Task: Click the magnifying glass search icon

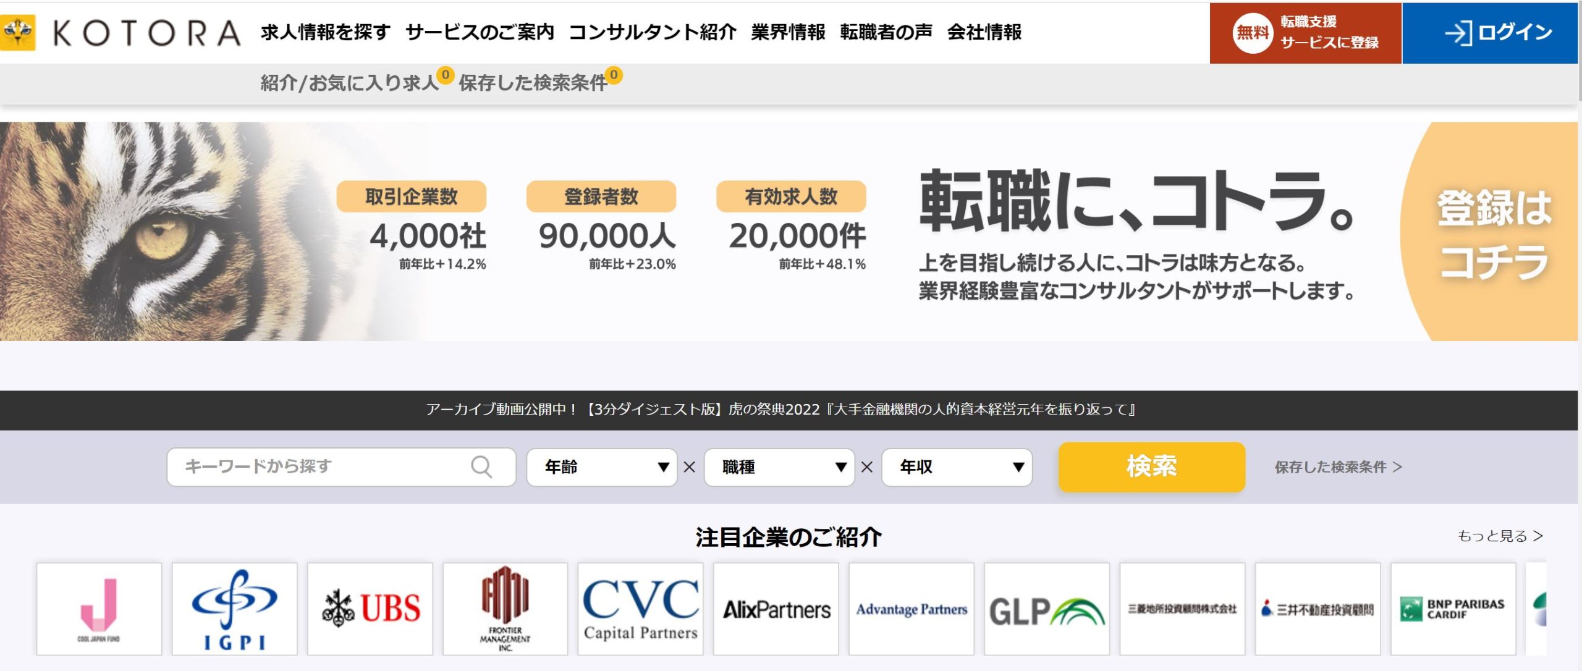Action: [x=481, y=467]
